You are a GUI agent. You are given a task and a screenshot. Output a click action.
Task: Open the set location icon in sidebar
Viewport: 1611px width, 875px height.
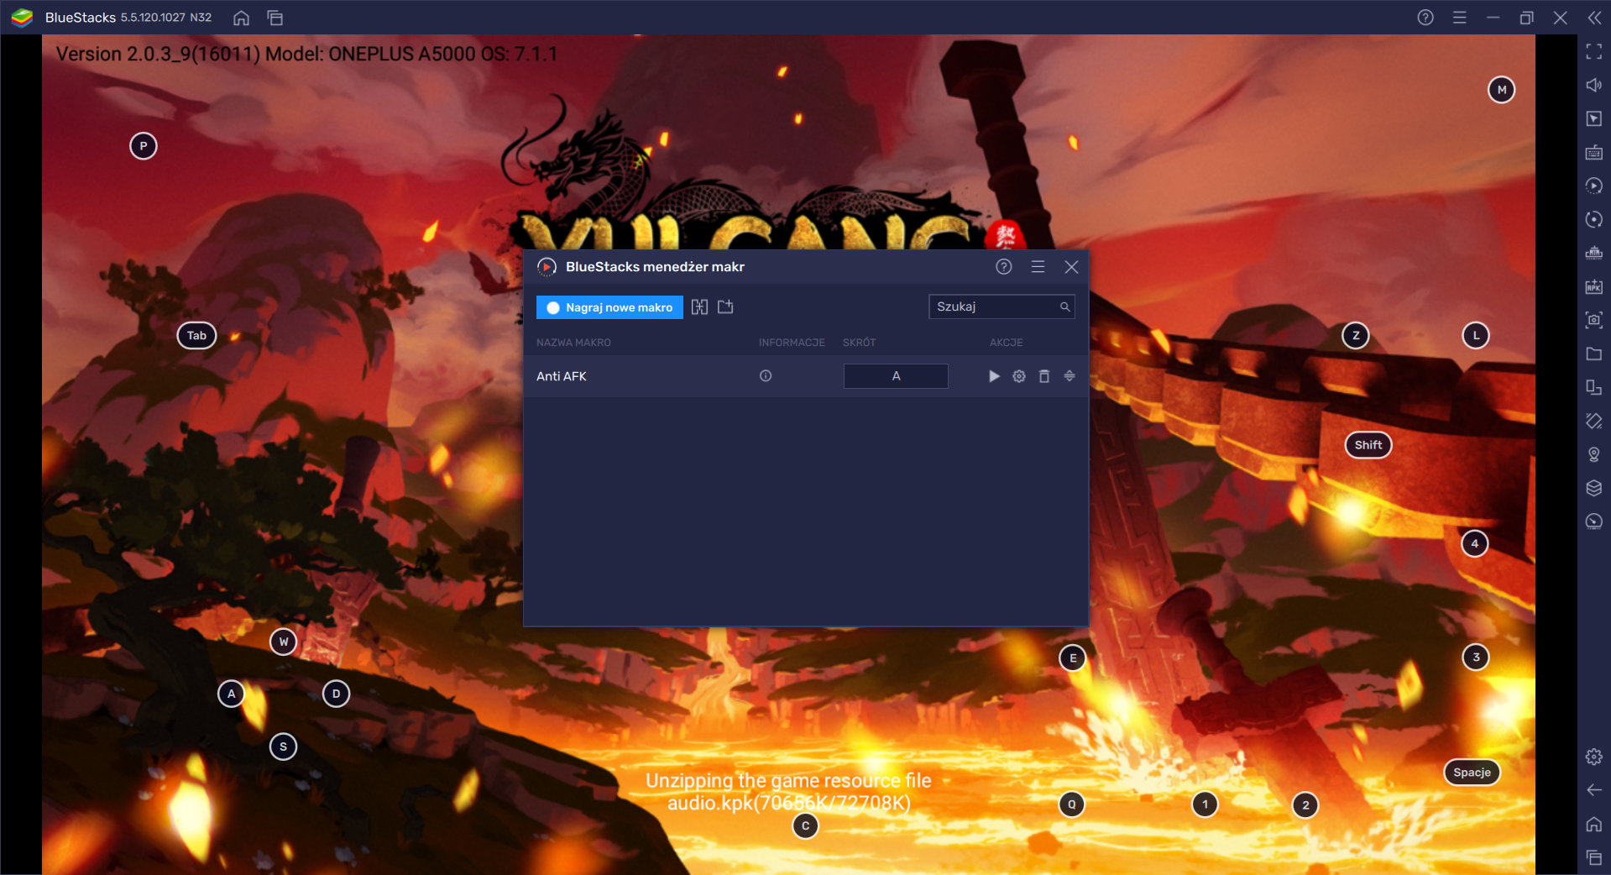[x=1594, y=454]
